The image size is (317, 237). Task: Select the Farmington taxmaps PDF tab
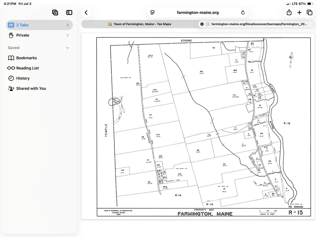coord(256,24)
